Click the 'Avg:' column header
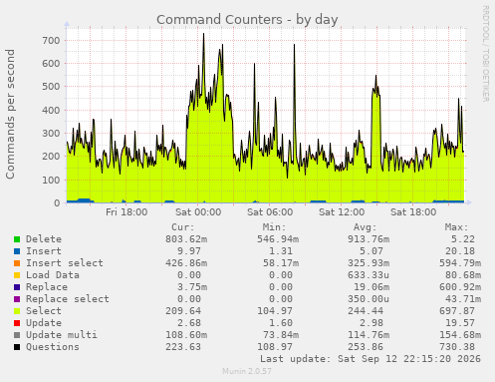The width and height of the screenshot is (495, 382). 366,227
